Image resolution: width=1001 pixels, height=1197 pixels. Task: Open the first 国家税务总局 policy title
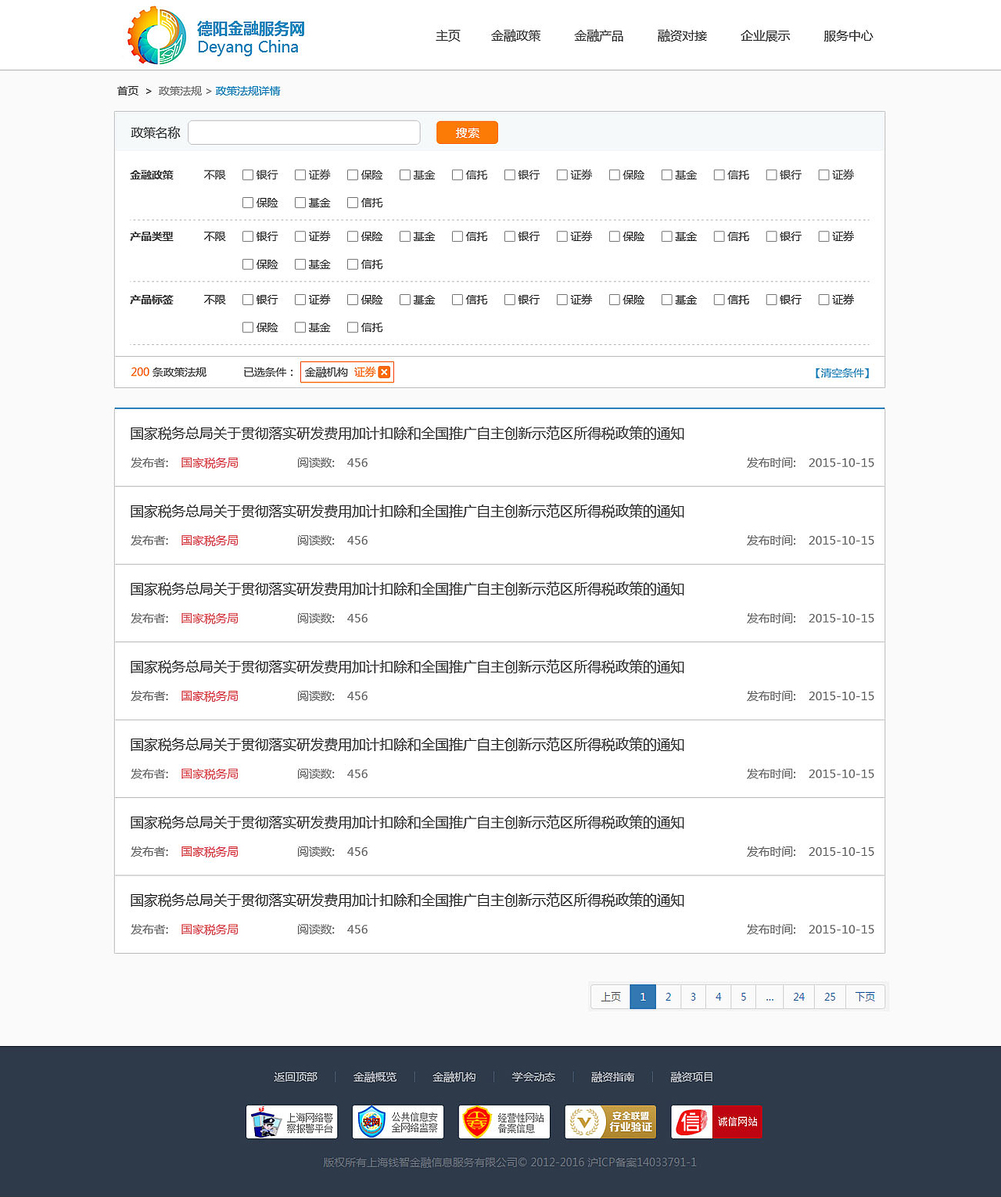[x=407, y=433]
